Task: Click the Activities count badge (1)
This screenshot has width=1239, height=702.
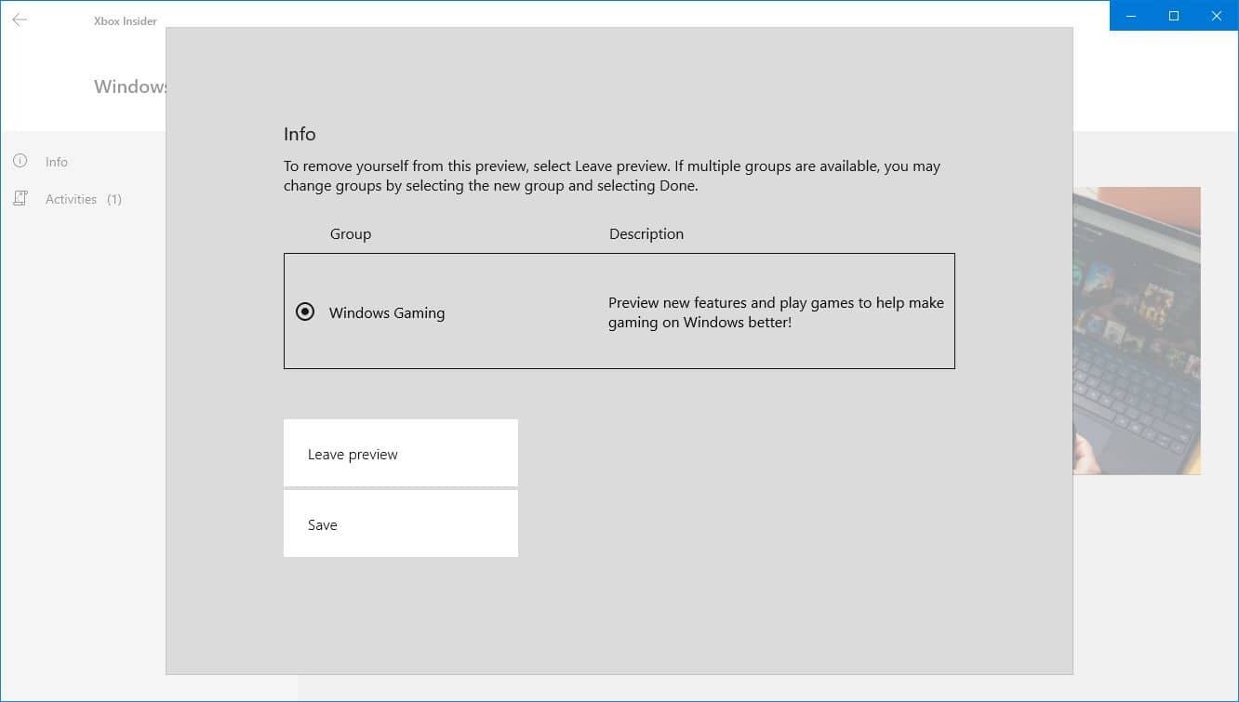Action: tap(113, 199)
